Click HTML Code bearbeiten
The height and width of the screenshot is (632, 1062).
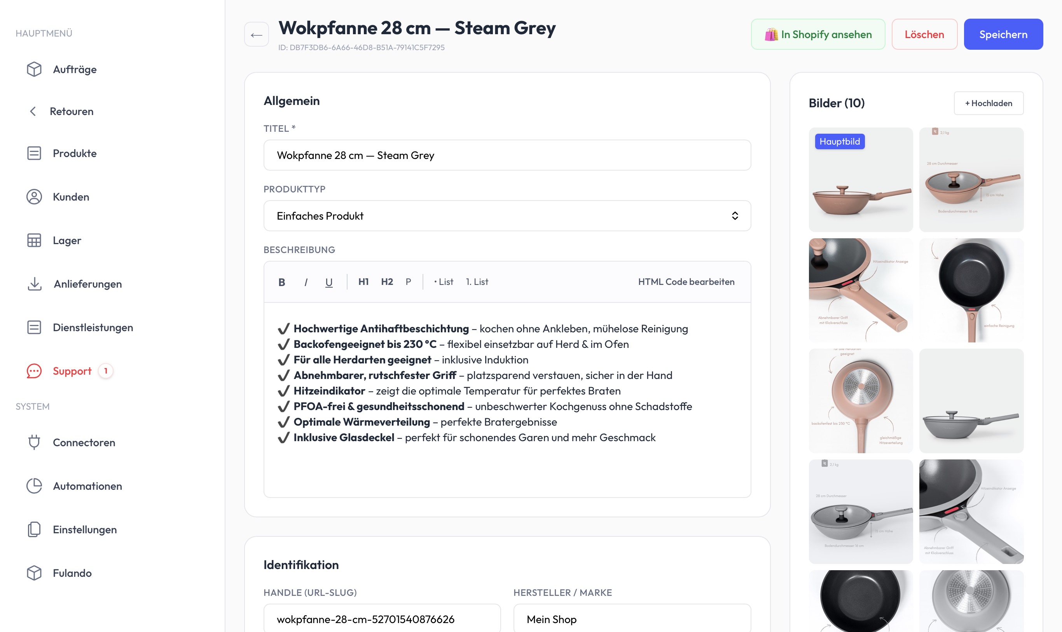686,282
